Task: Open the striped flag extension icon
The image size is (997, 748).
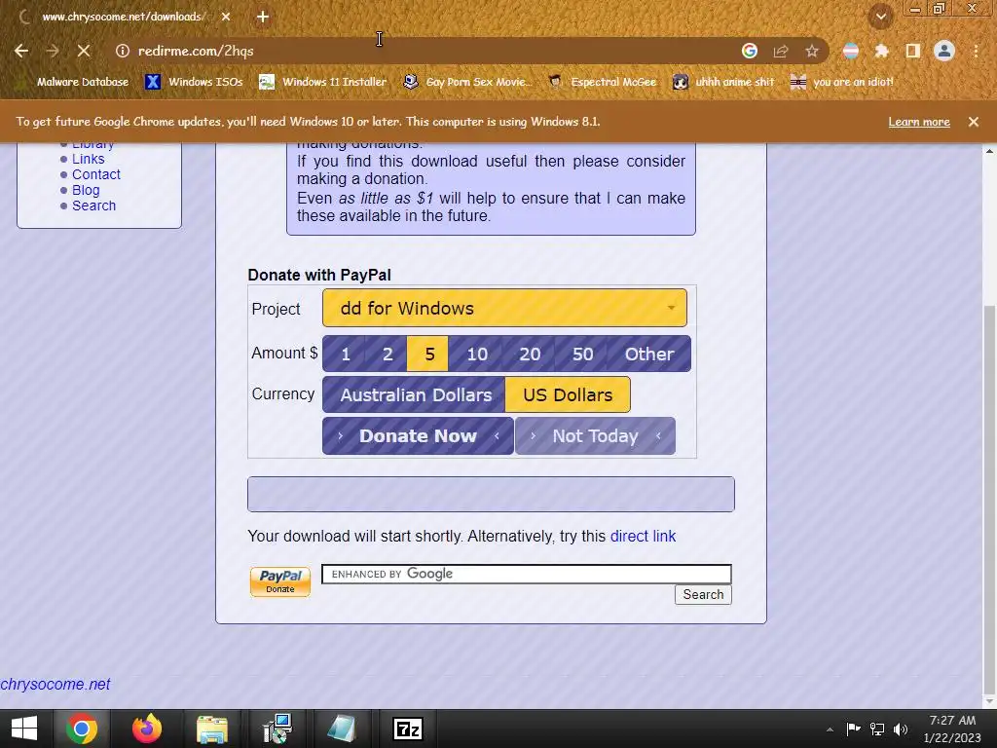Action: click(x=851, y=51)
